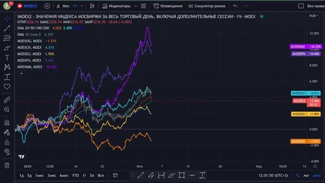Image resolution: width=325 pixels, height=183 pixels.
Task: Set range to 5л
Action: pos(92,175)
